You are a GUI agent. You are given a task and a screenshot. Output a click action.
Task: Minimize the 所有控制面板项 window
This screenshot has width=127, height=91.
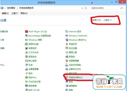112,2
